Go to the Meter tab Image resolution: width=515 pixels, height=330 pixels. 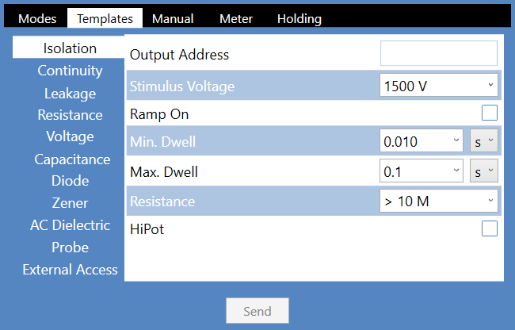(x=236, y=18)
